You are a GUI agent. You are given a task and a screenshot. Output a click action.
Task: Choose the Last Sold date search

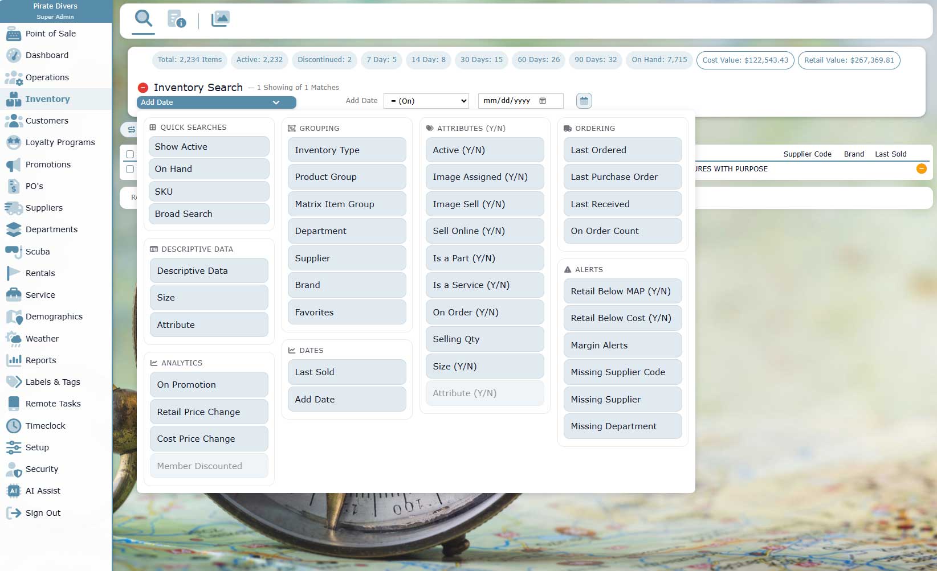347,372
